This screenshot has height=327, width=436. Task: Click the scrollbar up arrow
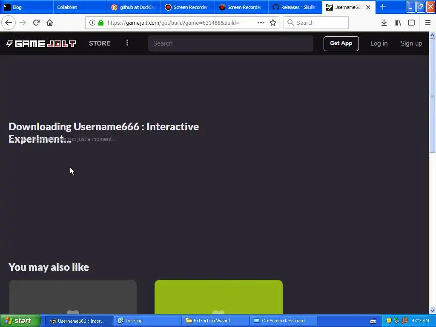(433, 35)
